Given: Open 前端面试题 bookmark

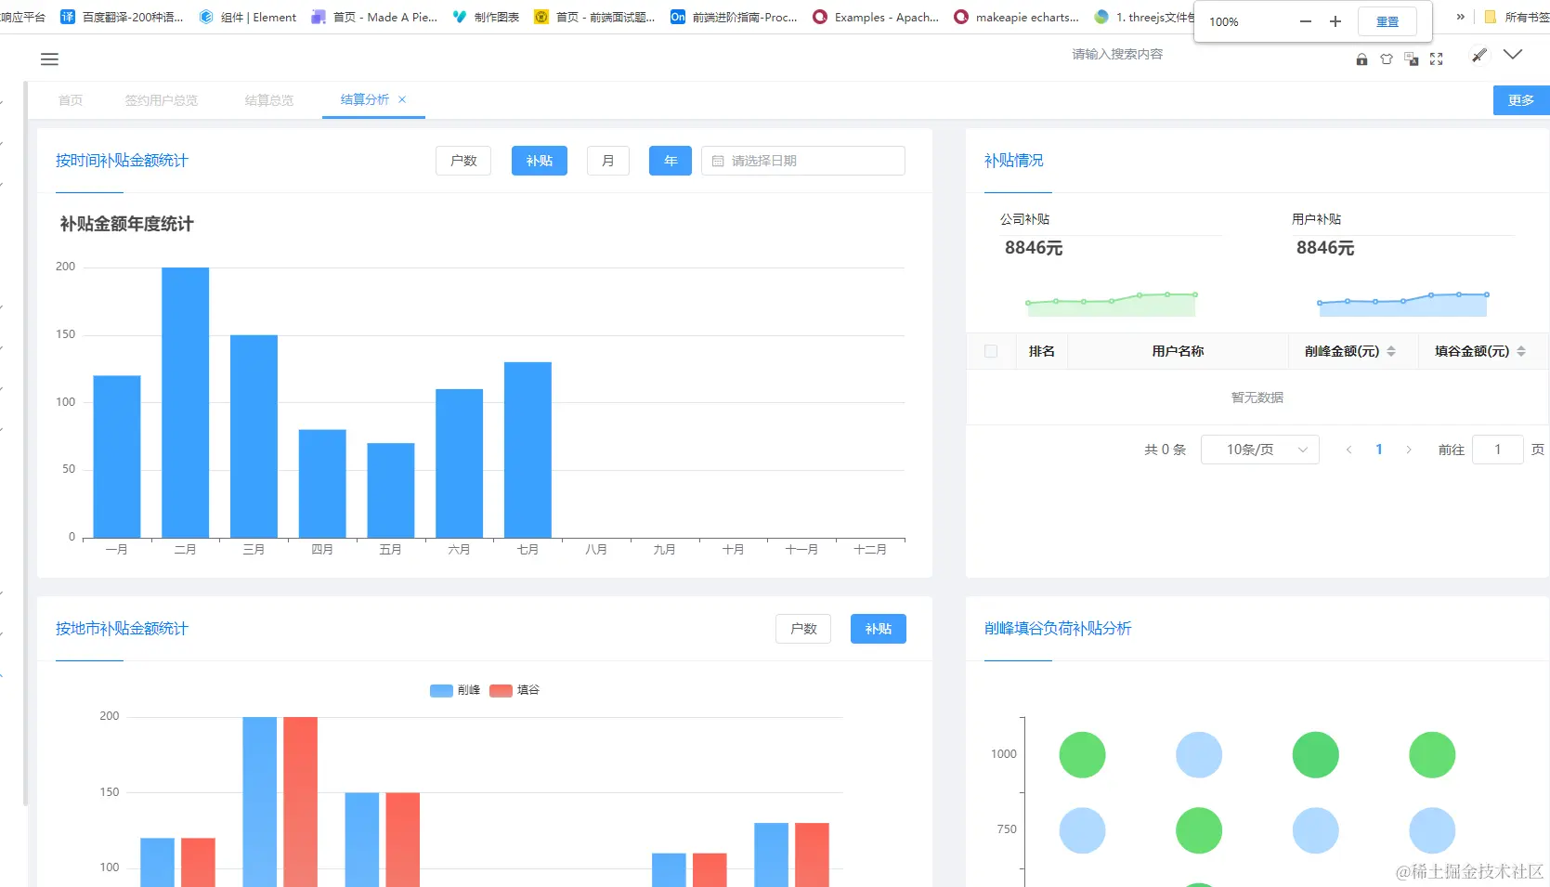Looking at the screenshot, I should (x=594, y=17).
